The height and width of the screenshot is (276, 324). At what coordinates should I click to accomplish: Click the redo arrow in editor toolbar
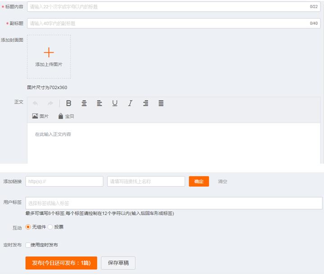tap(50, 103)
